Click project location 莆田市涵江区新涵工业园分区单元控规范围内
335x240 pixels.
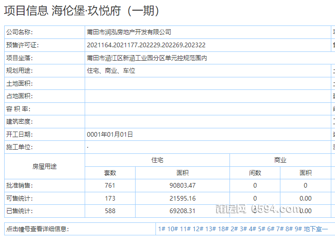tap(147, 58)
